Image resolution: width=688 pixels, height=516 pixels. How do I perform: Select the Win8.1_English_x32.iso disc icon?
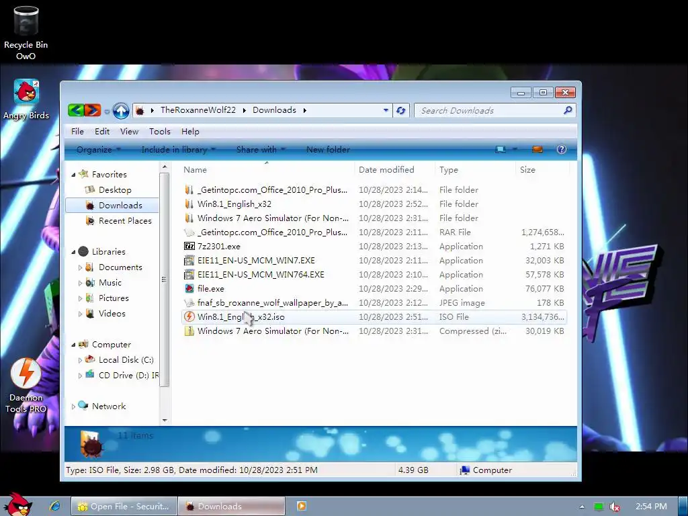tap(189, 317)
